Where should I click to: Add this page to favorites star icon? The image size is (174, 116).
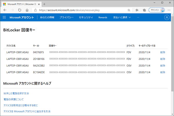click(x=129, y=10)
